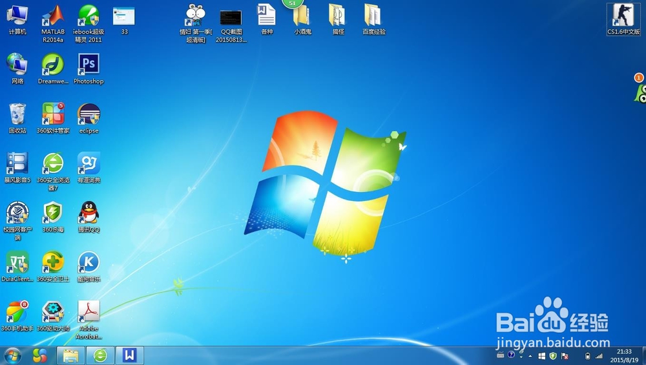Select the 360安全卫士 shortcut
The height and width of the screenshot is (365, 646).
pyautogui.click(x=53, y=267)
